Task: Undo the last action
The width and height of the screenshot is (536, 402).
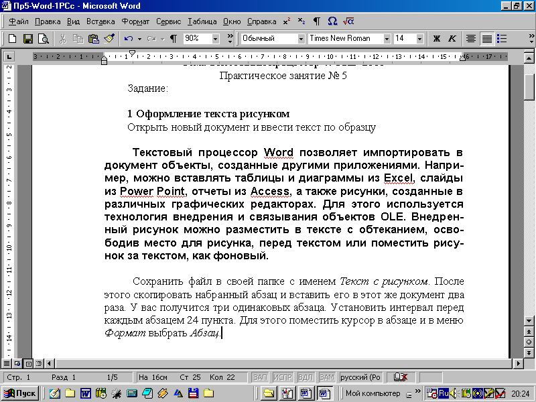Action: (x=129, y=39)
